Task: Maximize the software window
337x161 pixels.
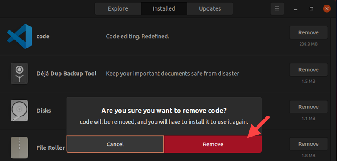Action: pos(311,8)
